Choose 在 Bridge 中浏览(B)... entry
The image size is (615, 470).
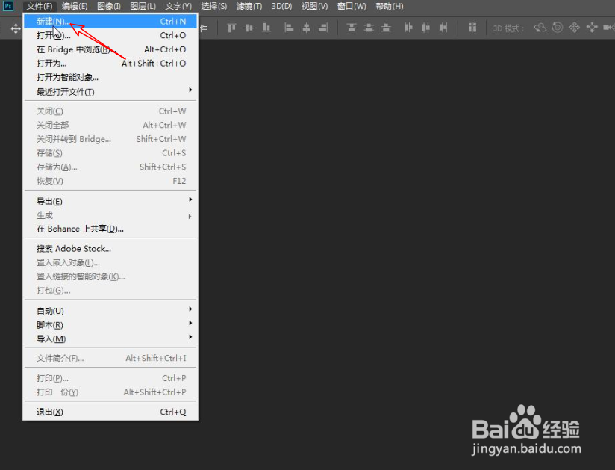[x=110, y=49]
